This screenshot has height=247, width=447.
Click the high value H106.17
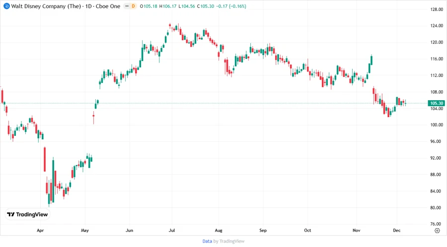(x=168, y=6)
